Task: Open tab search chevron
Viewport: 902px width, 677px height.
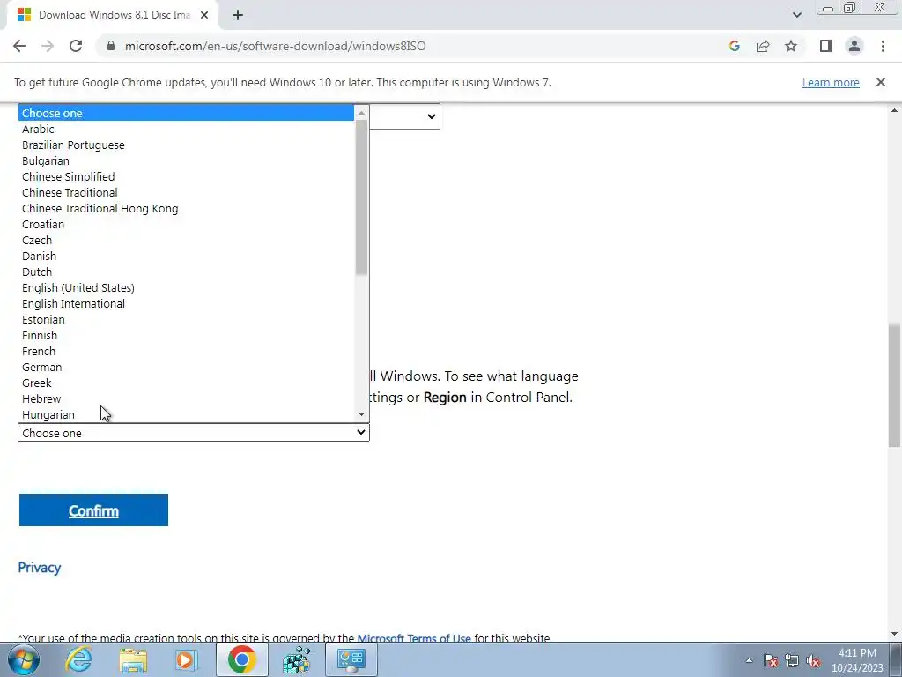Action: click(x=796, y=15)
